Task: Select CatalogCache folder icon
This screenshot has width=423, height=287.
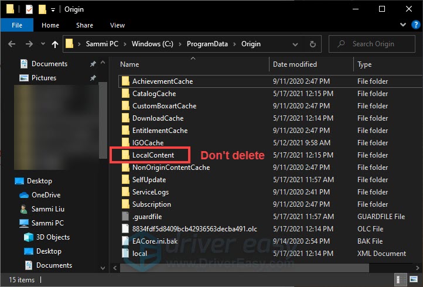Action: tap(125, 93)
